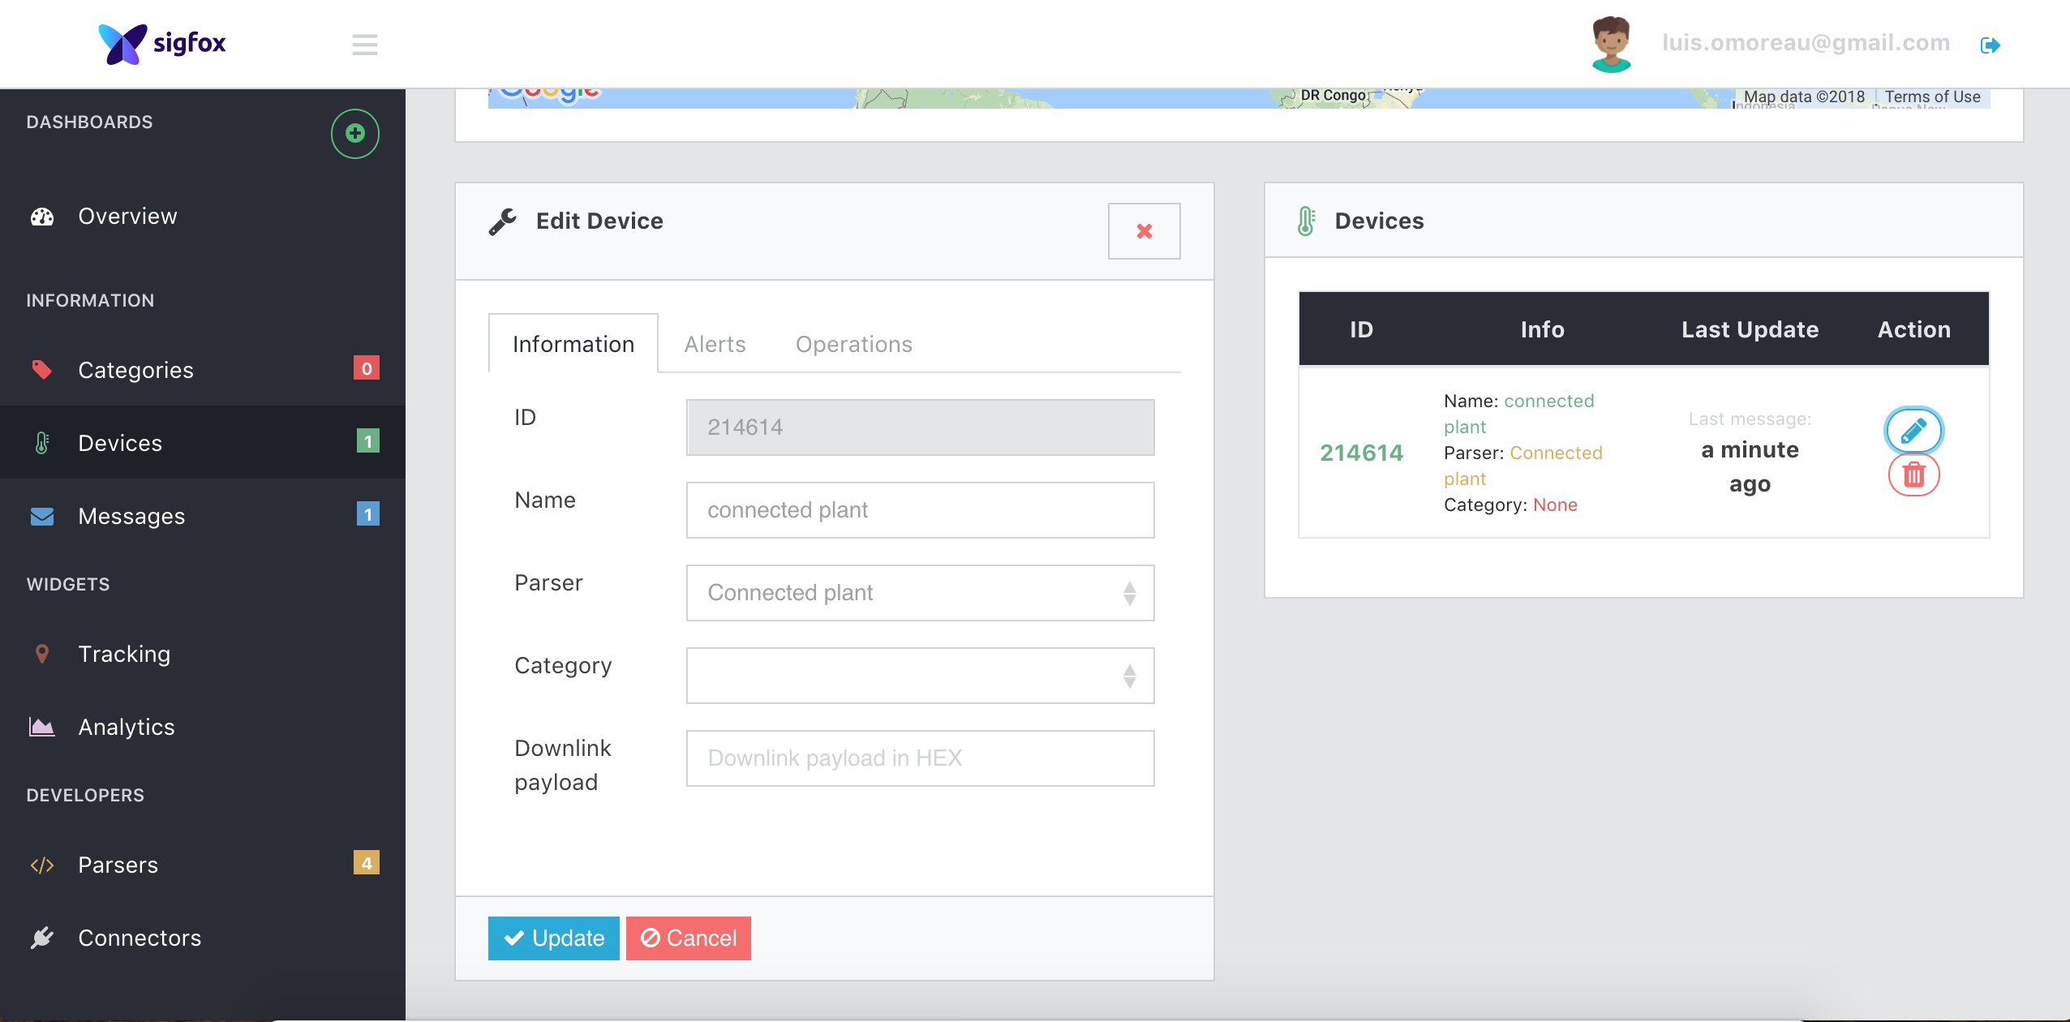The height and width of the screenshot is (1022, 2070).
Task: Go to Tracking widget
Action: [x=124, y=654]
